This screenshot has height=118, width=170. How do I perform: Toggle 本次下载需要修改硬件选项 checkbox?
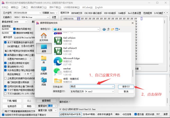tap(6, 42)
